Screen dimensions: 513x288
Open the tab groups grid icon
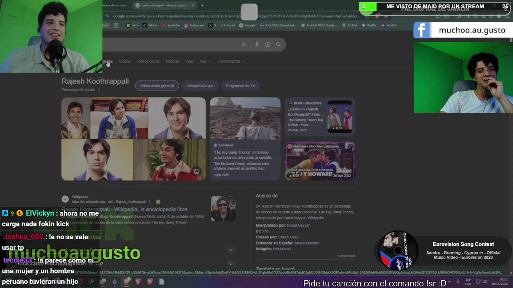click(x=116, y=25)
